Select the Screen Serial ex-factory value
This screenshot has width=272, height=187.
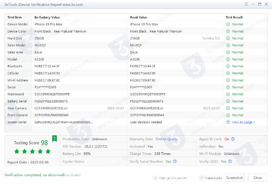coord(64,122)
